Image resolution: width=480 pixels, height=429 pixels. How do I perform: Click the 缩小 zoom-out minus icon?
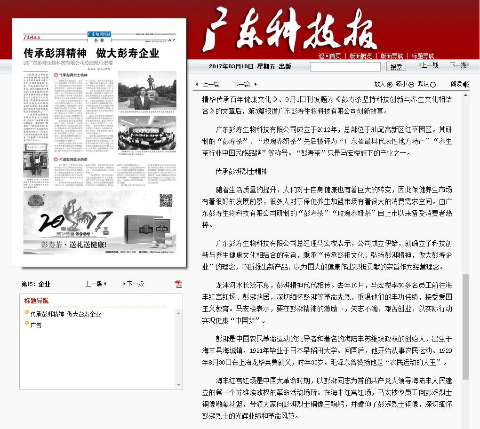click(411, 85)
